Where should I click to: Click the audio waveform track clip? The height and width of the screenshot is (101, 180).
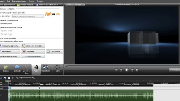(81, 95)
